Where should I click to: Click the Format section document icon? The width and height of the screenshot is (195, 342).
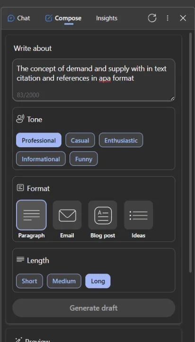pos(20,188)
